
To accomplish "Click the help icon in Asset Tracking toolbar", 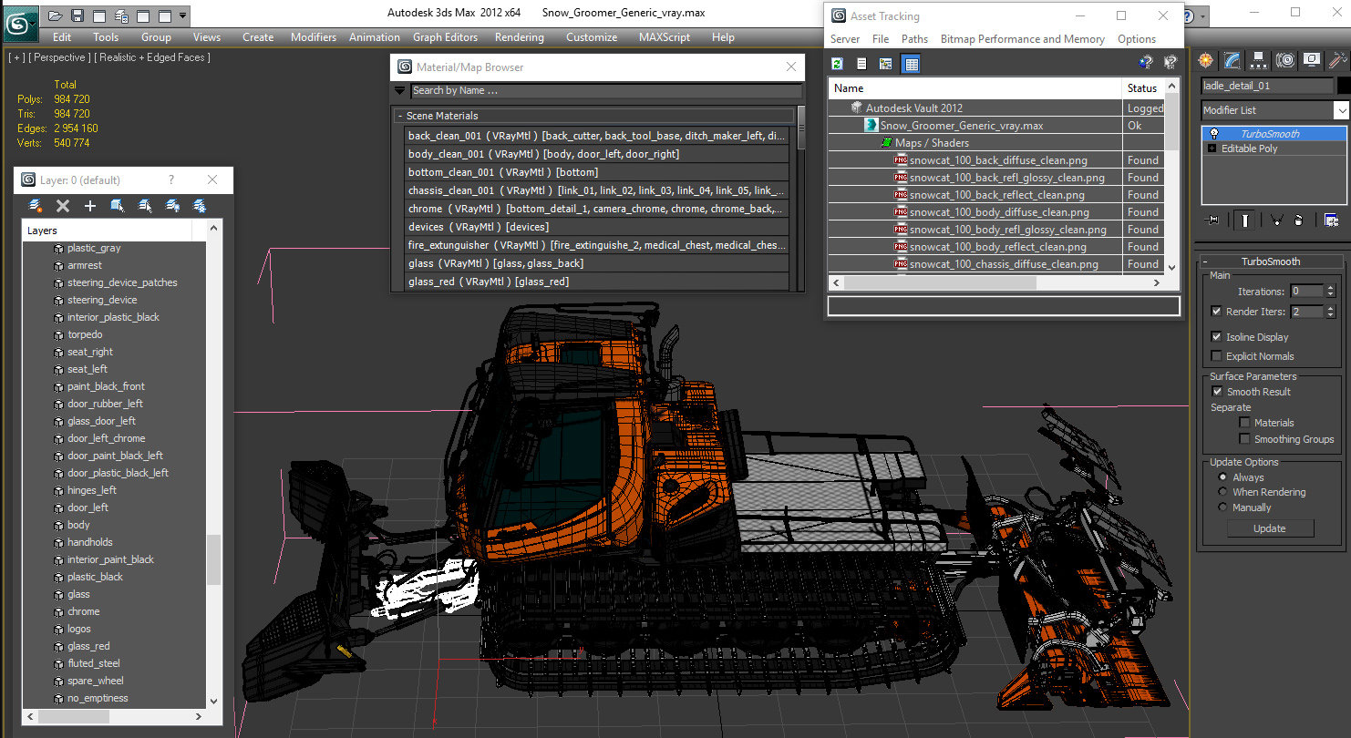I will tap(1146, 63).
